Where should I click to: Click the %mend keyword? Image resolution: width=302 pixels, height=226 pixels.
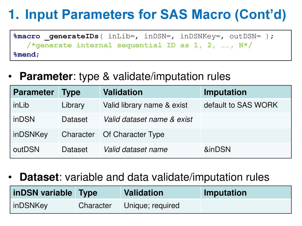tap(25, 54)
